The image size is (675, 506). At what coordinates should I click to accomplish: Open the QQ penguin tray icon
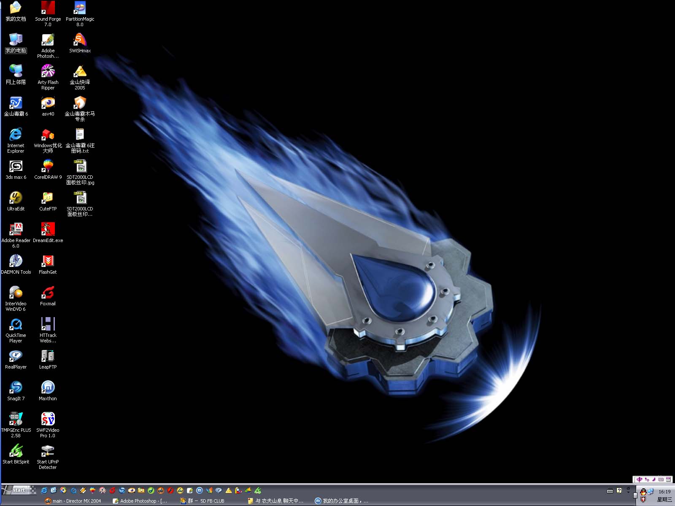click(643, 492)
